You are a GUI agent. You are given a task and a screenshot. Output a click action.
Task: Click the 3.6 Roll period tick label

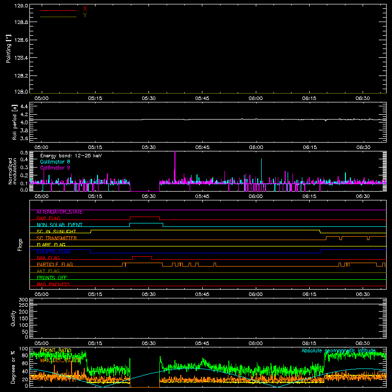point(24,139)
